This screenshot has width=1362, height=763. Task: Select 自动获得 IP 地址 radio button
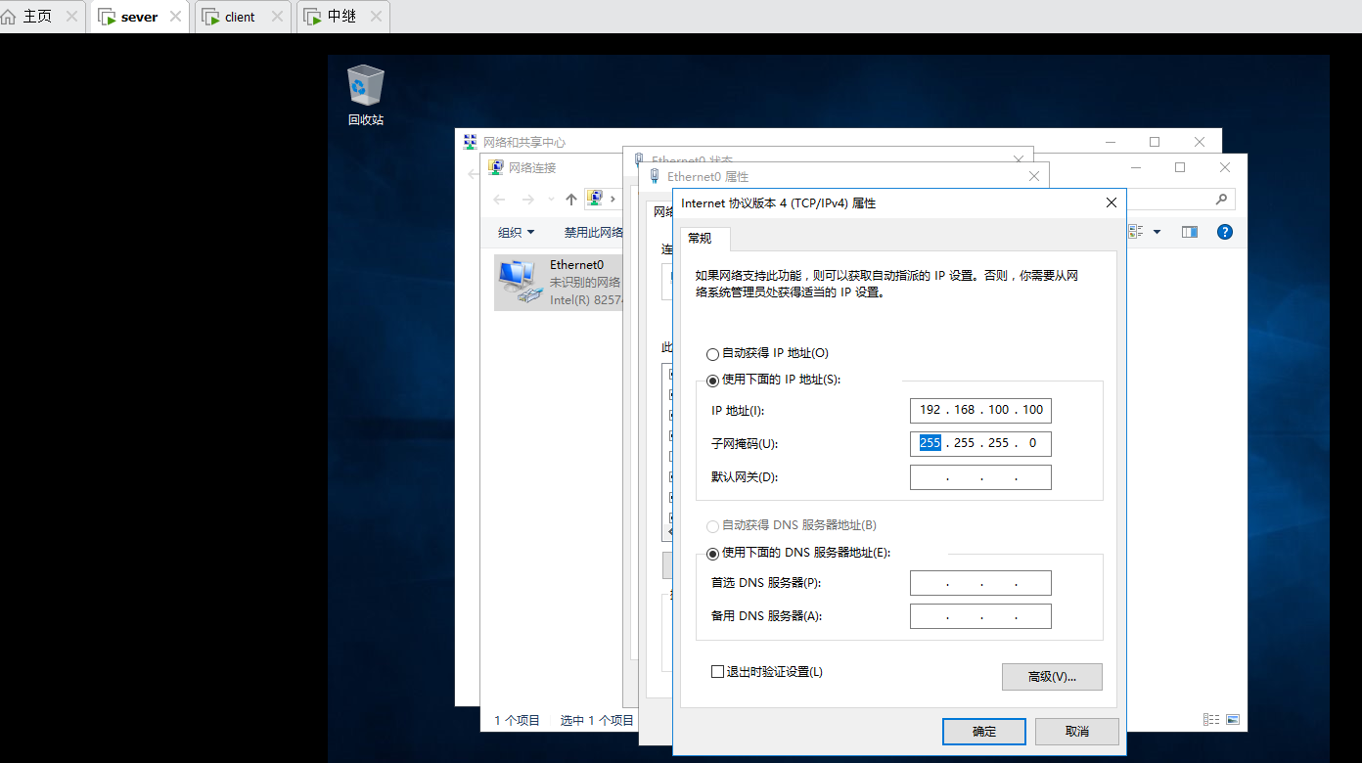(x=712, y=354)
